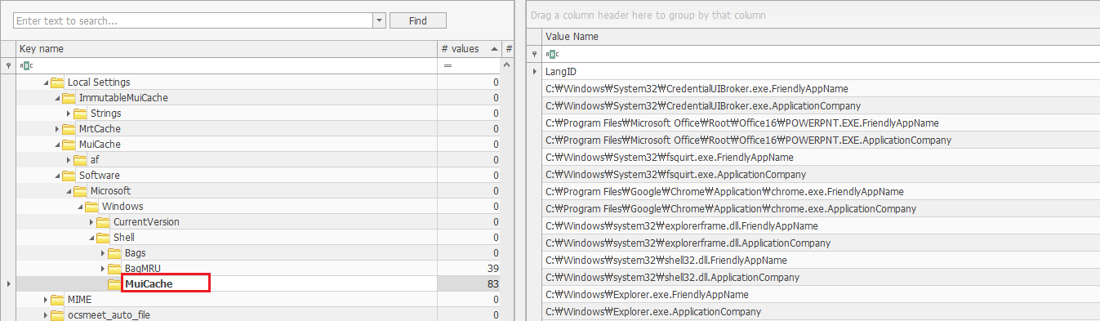Click the Shell folder icon

[103, 238]
